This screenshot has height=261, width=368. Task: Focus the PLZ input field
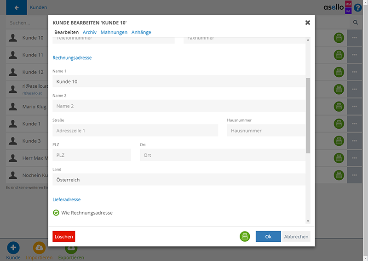click(92, 155)
